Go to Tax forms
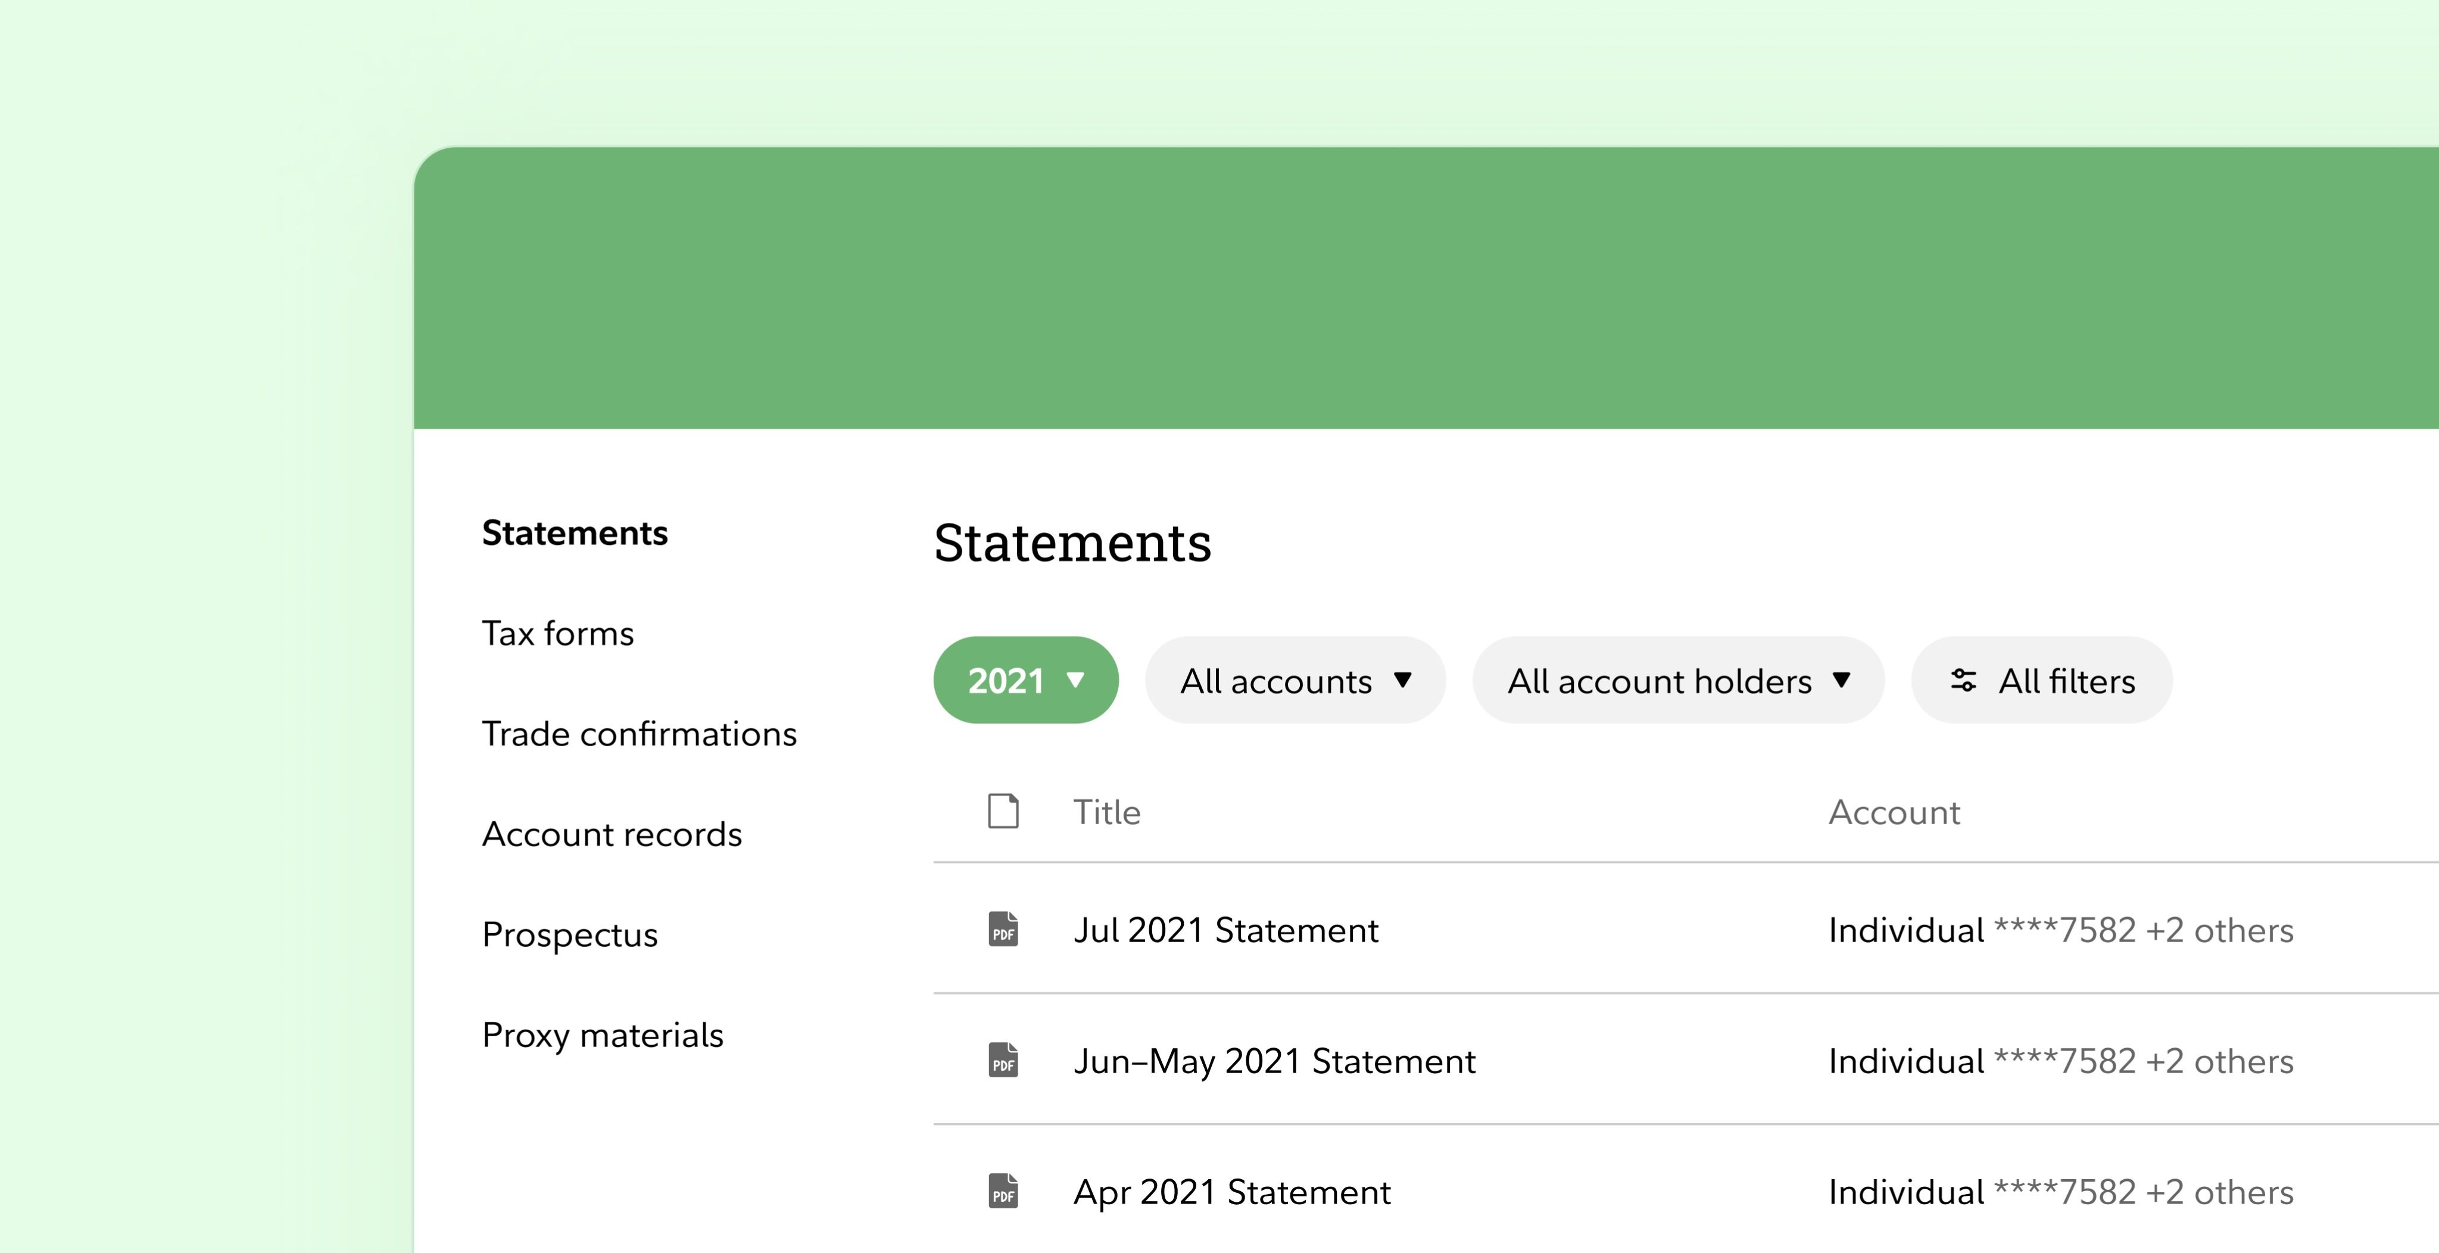2439x1253 pixels. point(558,634)
